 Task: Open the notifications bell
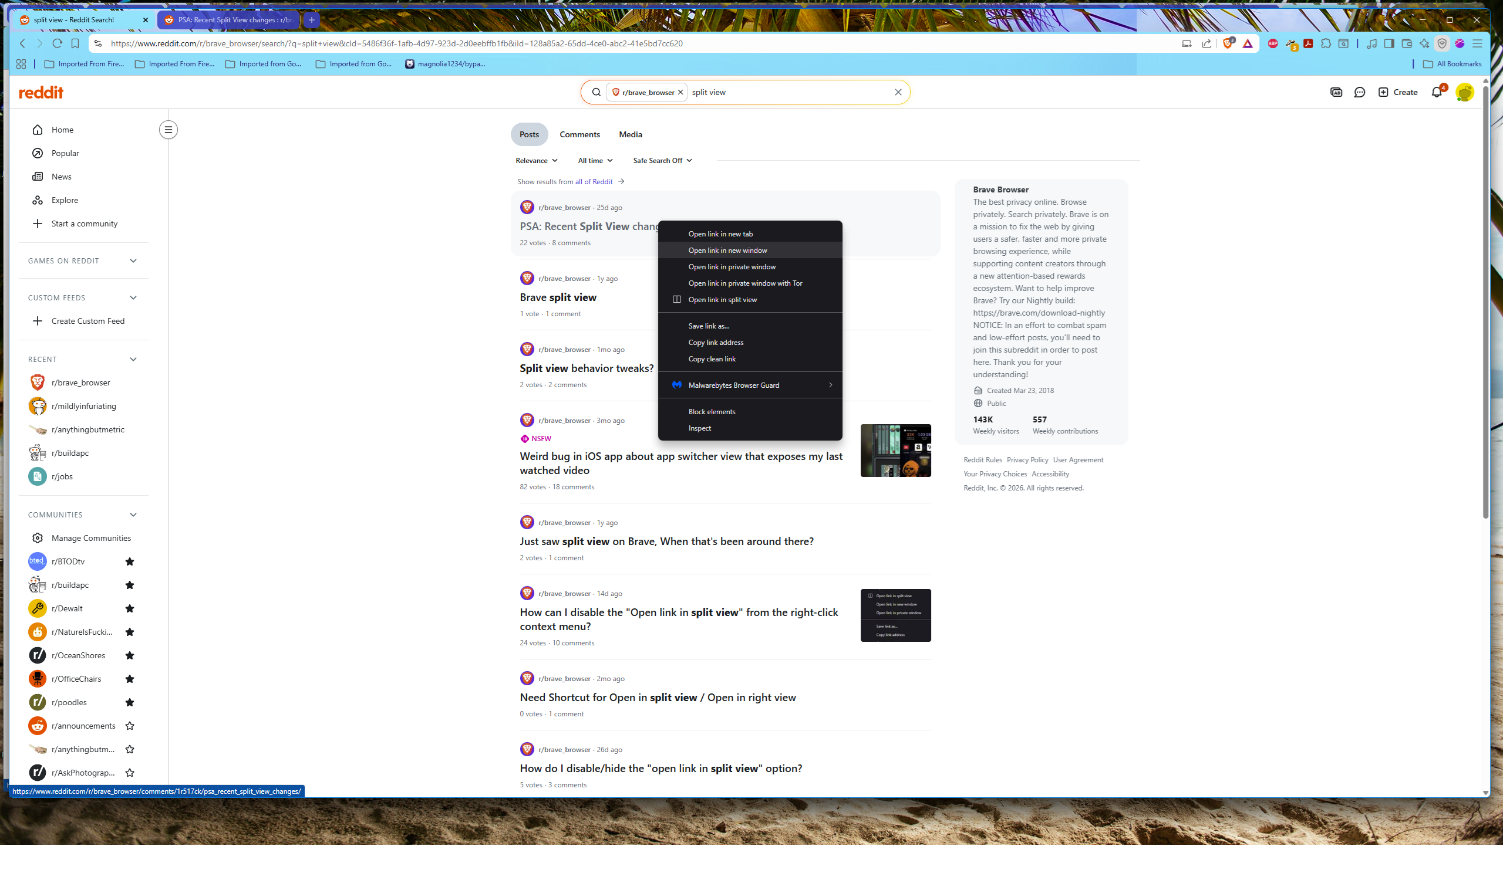[x=1436, y=92]
